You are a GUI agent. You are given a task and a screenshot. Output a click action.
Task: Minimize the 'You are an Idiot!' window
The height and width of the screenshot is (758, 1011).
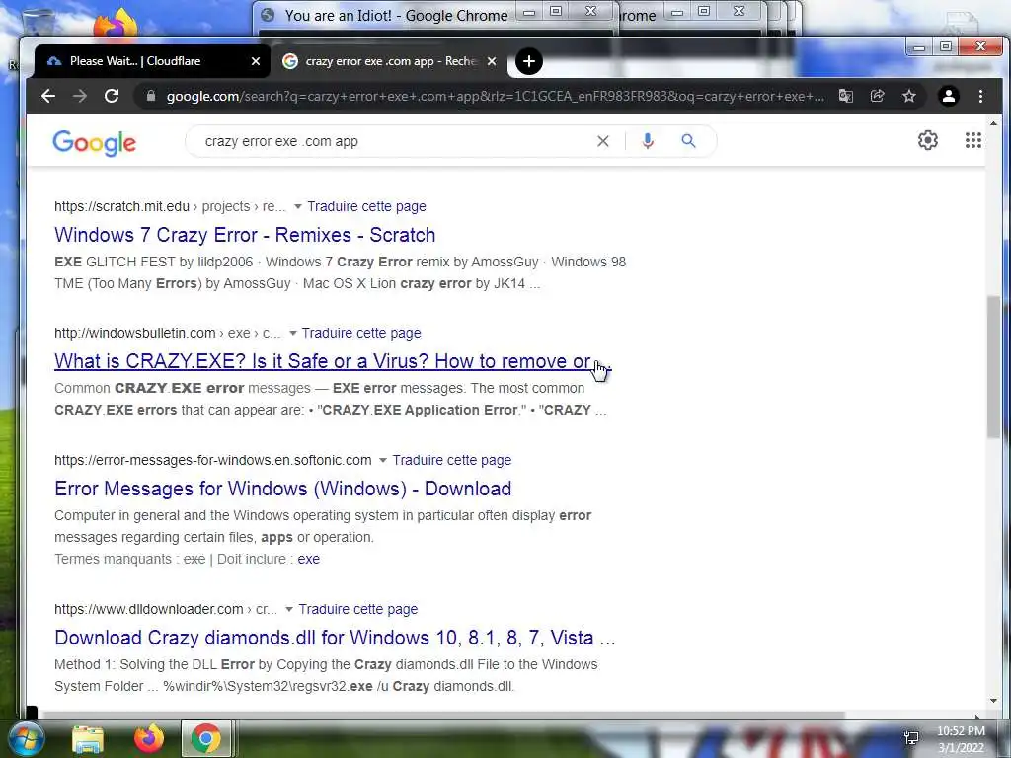pos(529,12)
